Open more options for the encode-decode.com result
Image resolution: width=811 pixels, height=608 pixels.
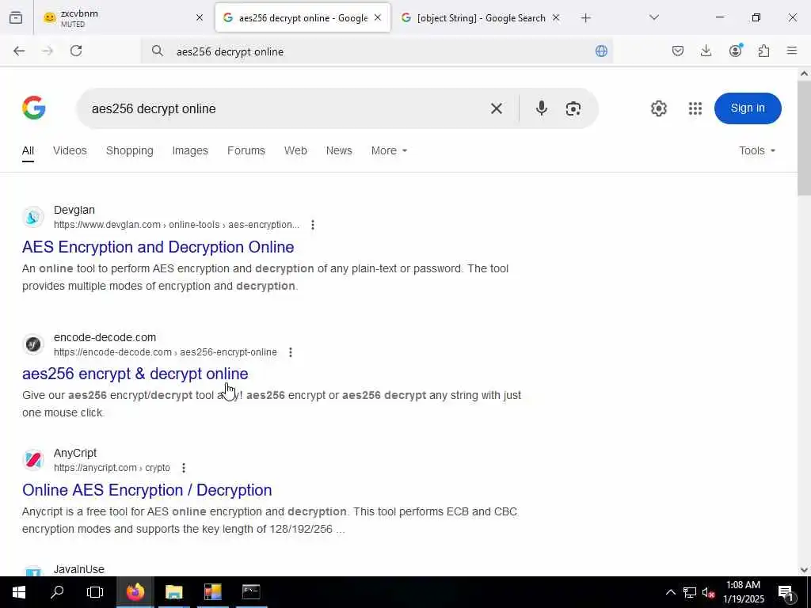tap(290, 352)
